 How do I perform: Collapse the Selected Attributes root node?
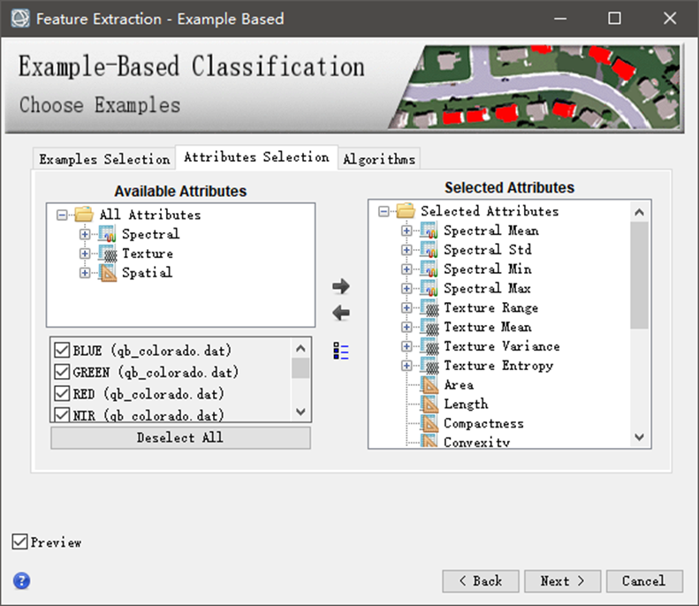click(x=384, y=211)
